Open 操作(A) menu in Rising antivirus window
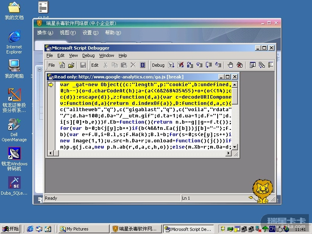312x234 pixels. tap(45, 33)
